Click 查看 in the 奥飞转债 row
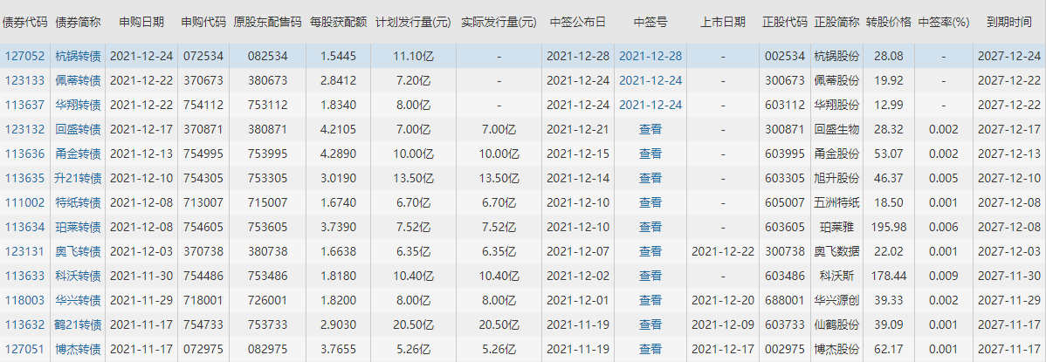The image size is (1046, 362). (x=650, y=251)
